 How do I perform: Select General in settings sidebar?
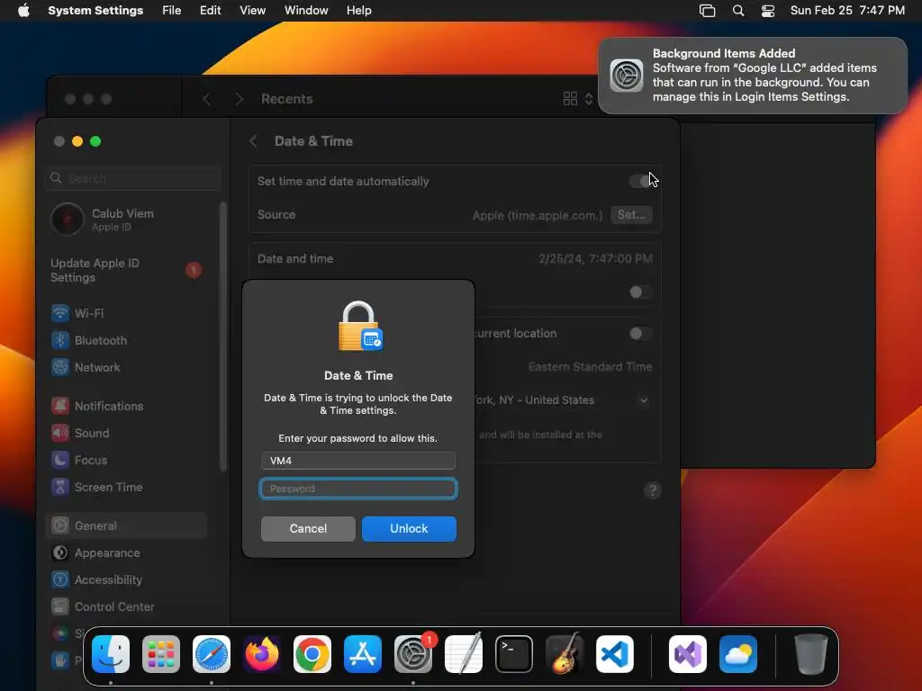pyautogui.click(x=126, y=525)
